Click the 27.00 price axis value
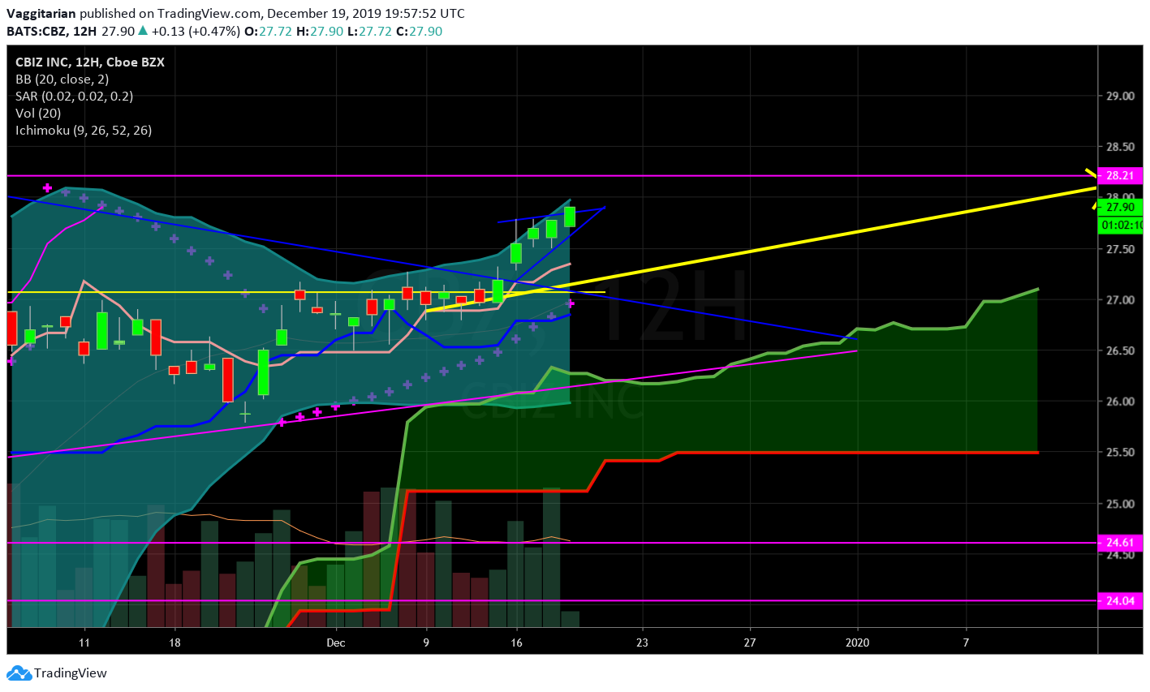This screenshot has height=692, width=1150. click(1120, 300)
